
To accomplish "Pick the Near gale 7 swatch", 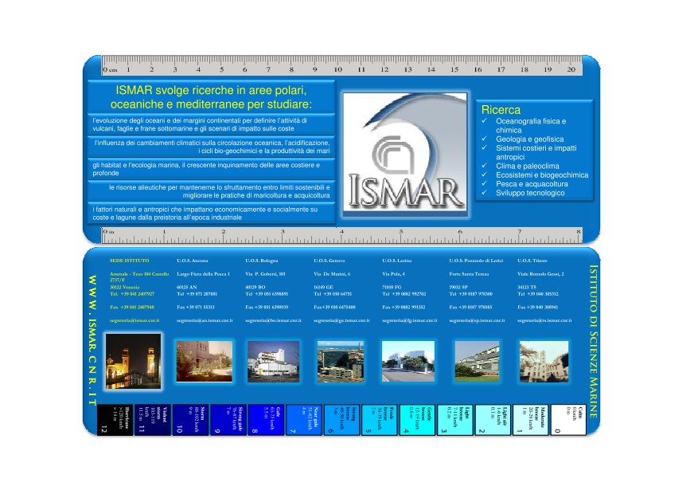I will click(304, 420).
